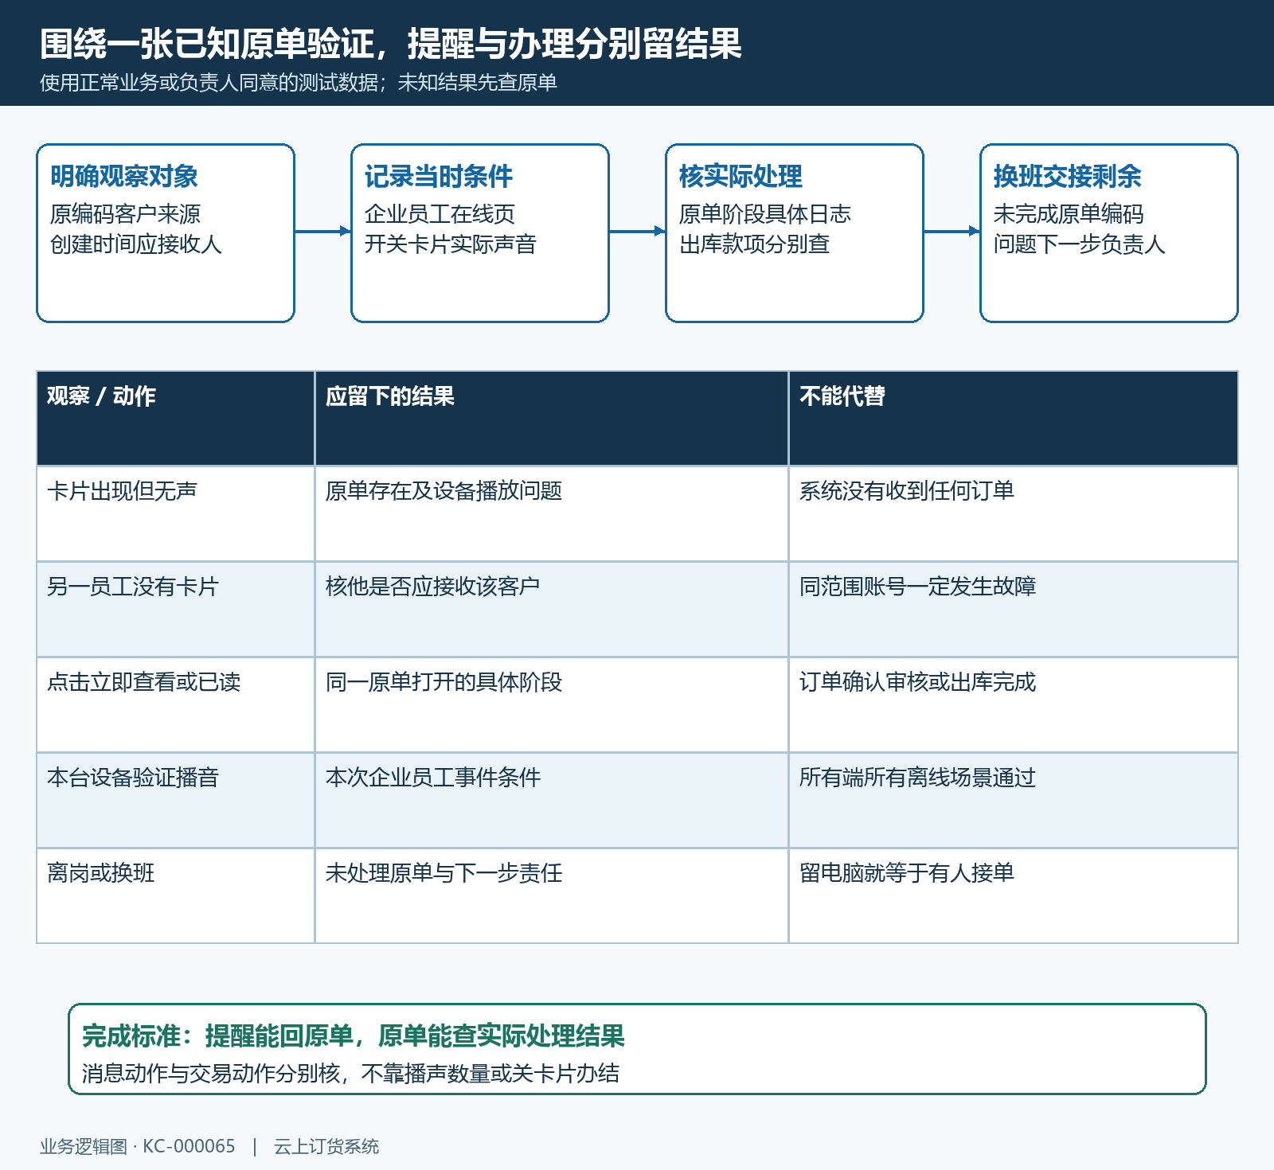Select the cell 本次企业员工事件条件
The height and width of the screenshot is (1170, 1274).
[x=551, y=800]
